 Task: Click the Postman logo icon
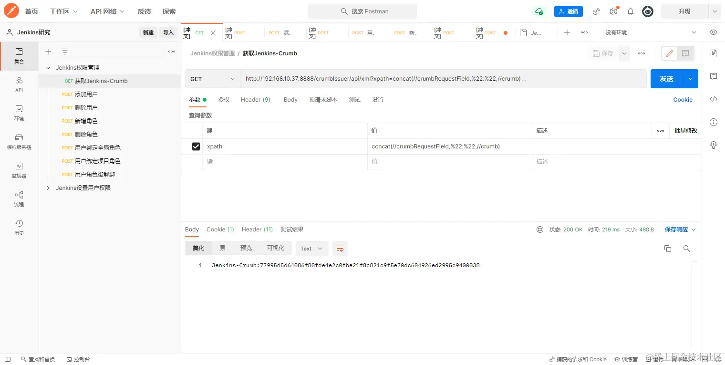[11, 10]
